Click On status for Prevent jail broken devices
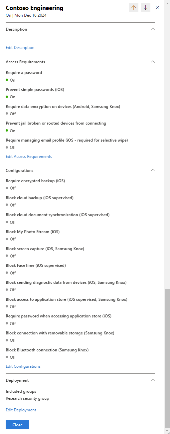The image size is (170, 434). click(x=11, y=131)
